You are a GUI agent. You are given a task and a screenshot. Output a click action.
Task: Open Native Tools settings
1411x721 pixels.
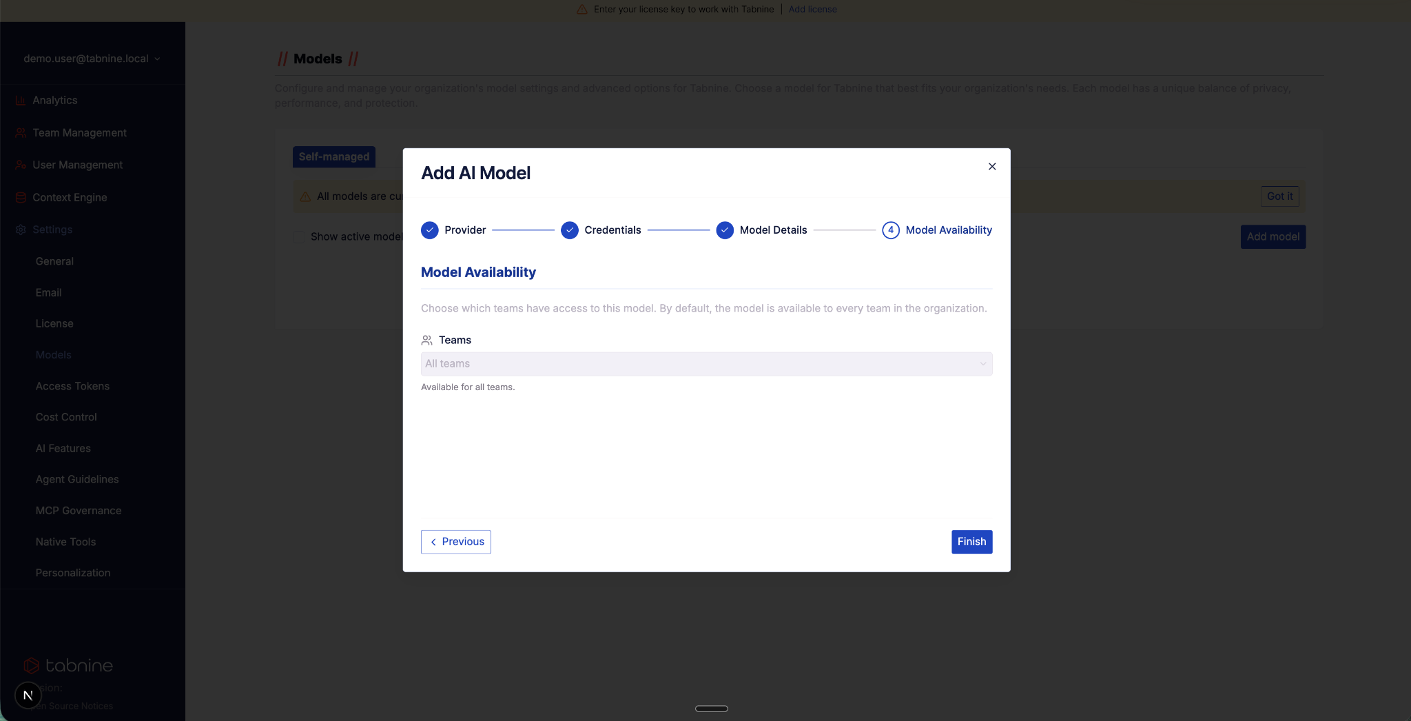pos(65,542)
